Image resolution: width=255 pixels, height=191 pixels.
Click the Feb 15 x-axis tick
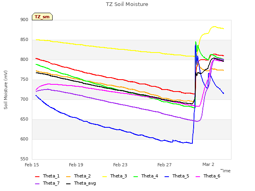tap(32, 165)
